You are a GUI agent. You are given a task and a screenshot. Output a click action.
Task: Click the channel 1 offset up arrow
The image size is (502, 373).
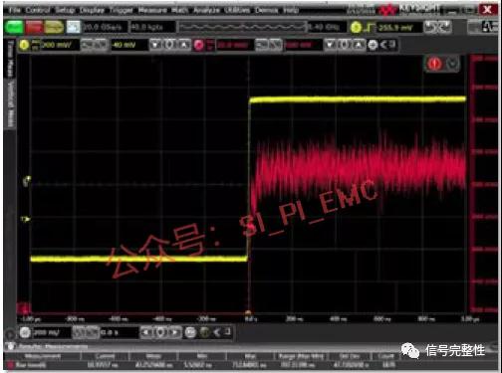click(x=184, y=45)
